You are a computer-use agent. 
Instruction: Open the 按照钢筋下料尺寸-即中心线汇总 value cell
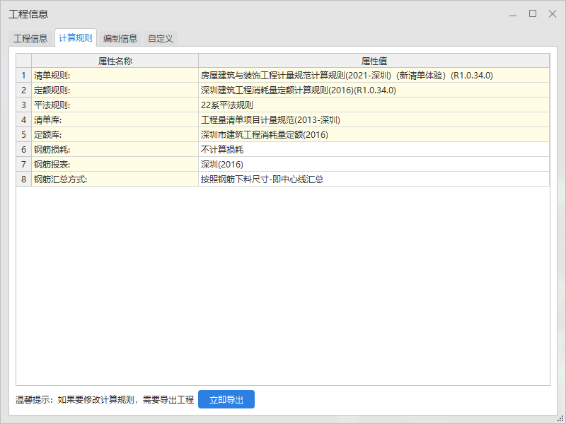click(x=374, y=179)
